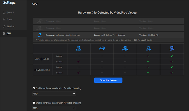Click the DXVA Windows icon column header
The image size is (189, 111).
coord(79,48)
